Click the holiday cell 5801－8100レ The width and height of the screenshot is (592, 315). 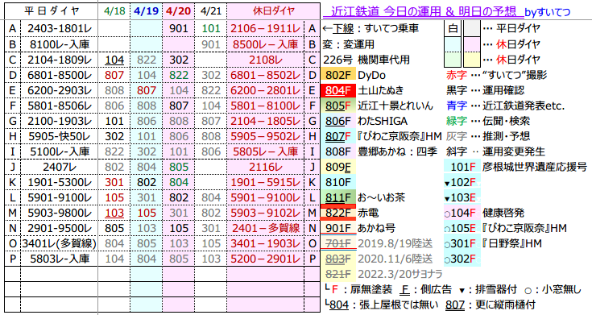pos(266,106)
